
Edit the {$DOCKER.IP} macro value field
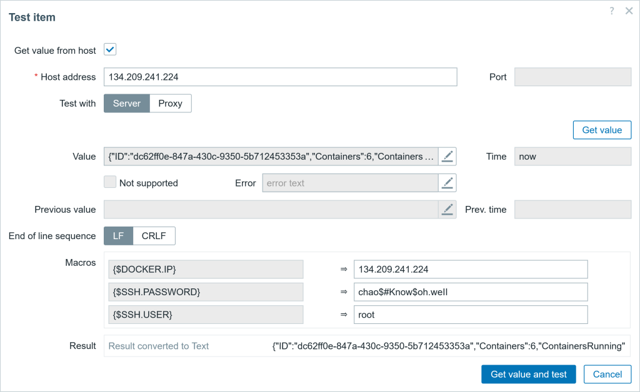[x=470, y=269]
